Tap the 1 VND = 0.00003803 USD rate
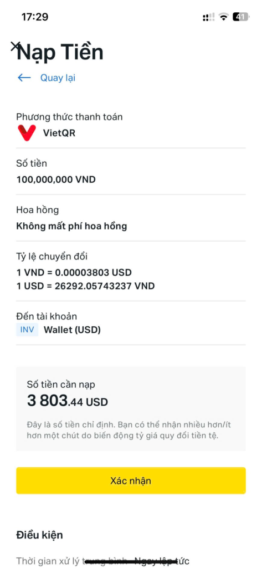The width and height of the screenshot is (262, 569). click(x=74, y=272)
